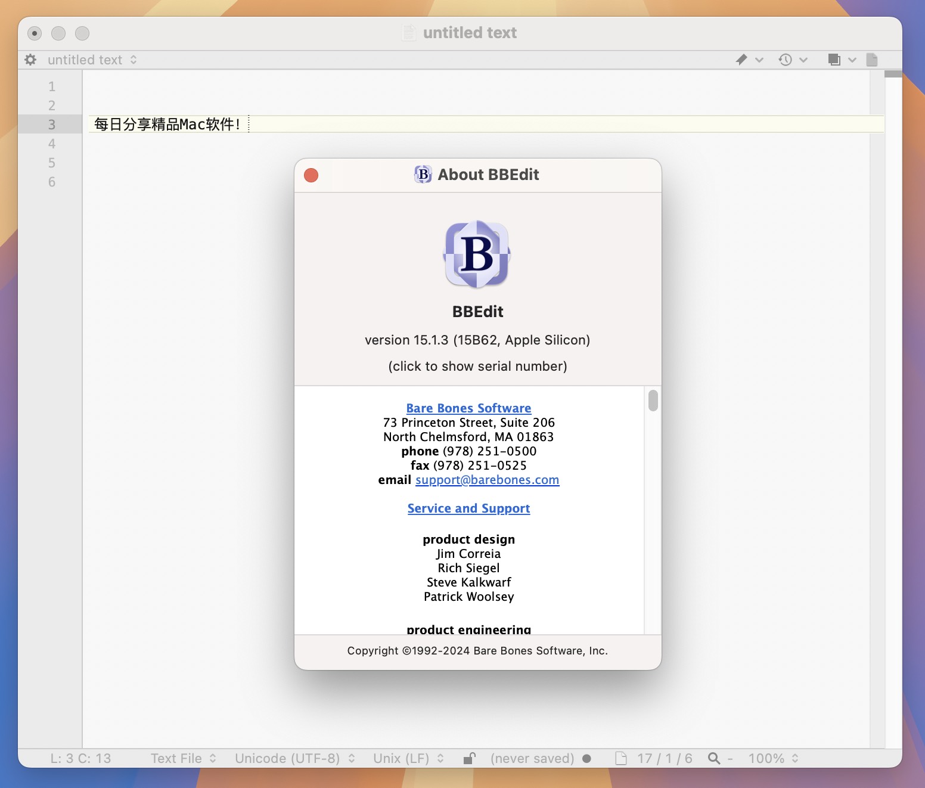The image size is (925, 788).
Task: Click line number 2 in the gutter
Action: pos(52,106)
